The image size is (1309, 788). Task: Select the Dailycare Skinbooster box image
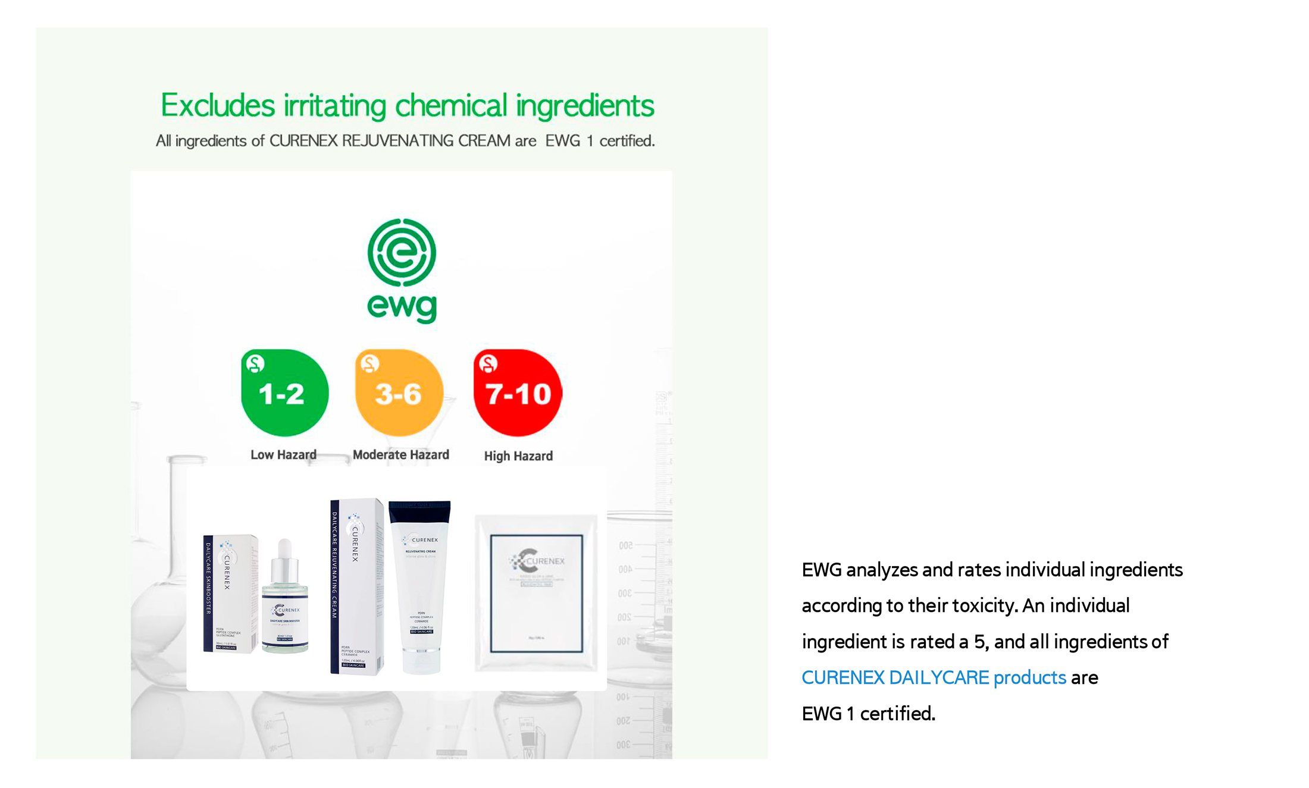(230, 594)
